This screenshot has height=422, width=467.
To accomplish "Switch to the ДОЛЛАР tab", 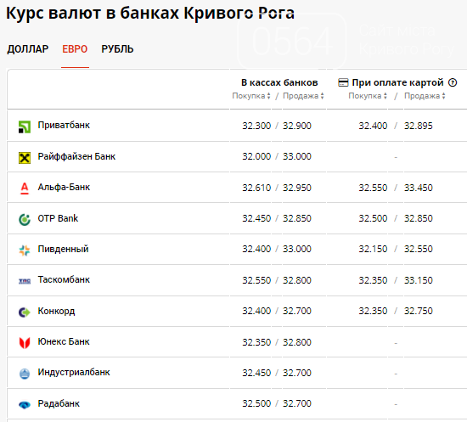I will tap(28, 49).
